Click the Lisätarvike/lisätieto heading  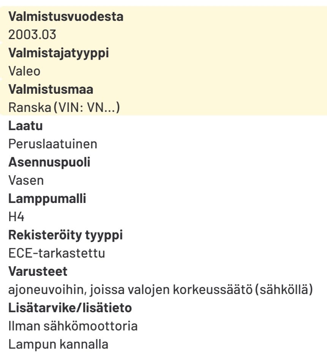coord(70,308)
